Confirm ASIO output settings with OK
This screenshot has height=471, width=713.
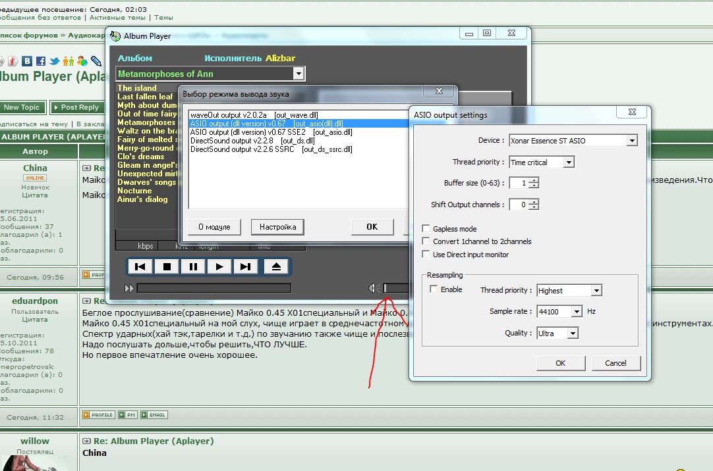561,363
